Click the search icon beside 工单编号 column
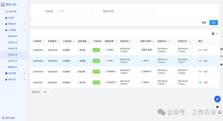Screen dimensions: 223x121 pyautogui.click(x=43, y=41)
